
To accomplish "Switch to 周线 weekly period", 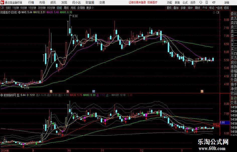I will tap(66, 8).
